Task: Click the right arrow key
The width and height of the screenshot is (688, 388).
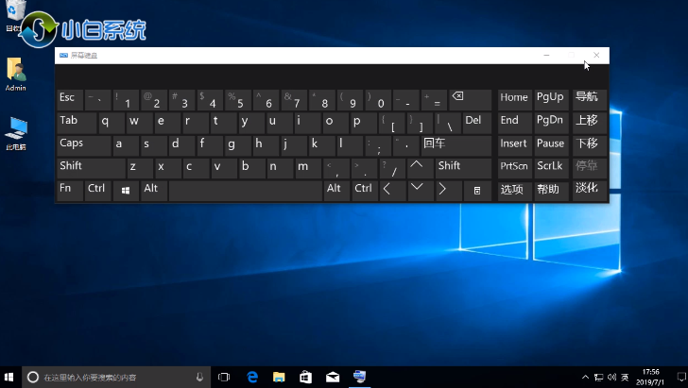Action: [x=448, y=191]
